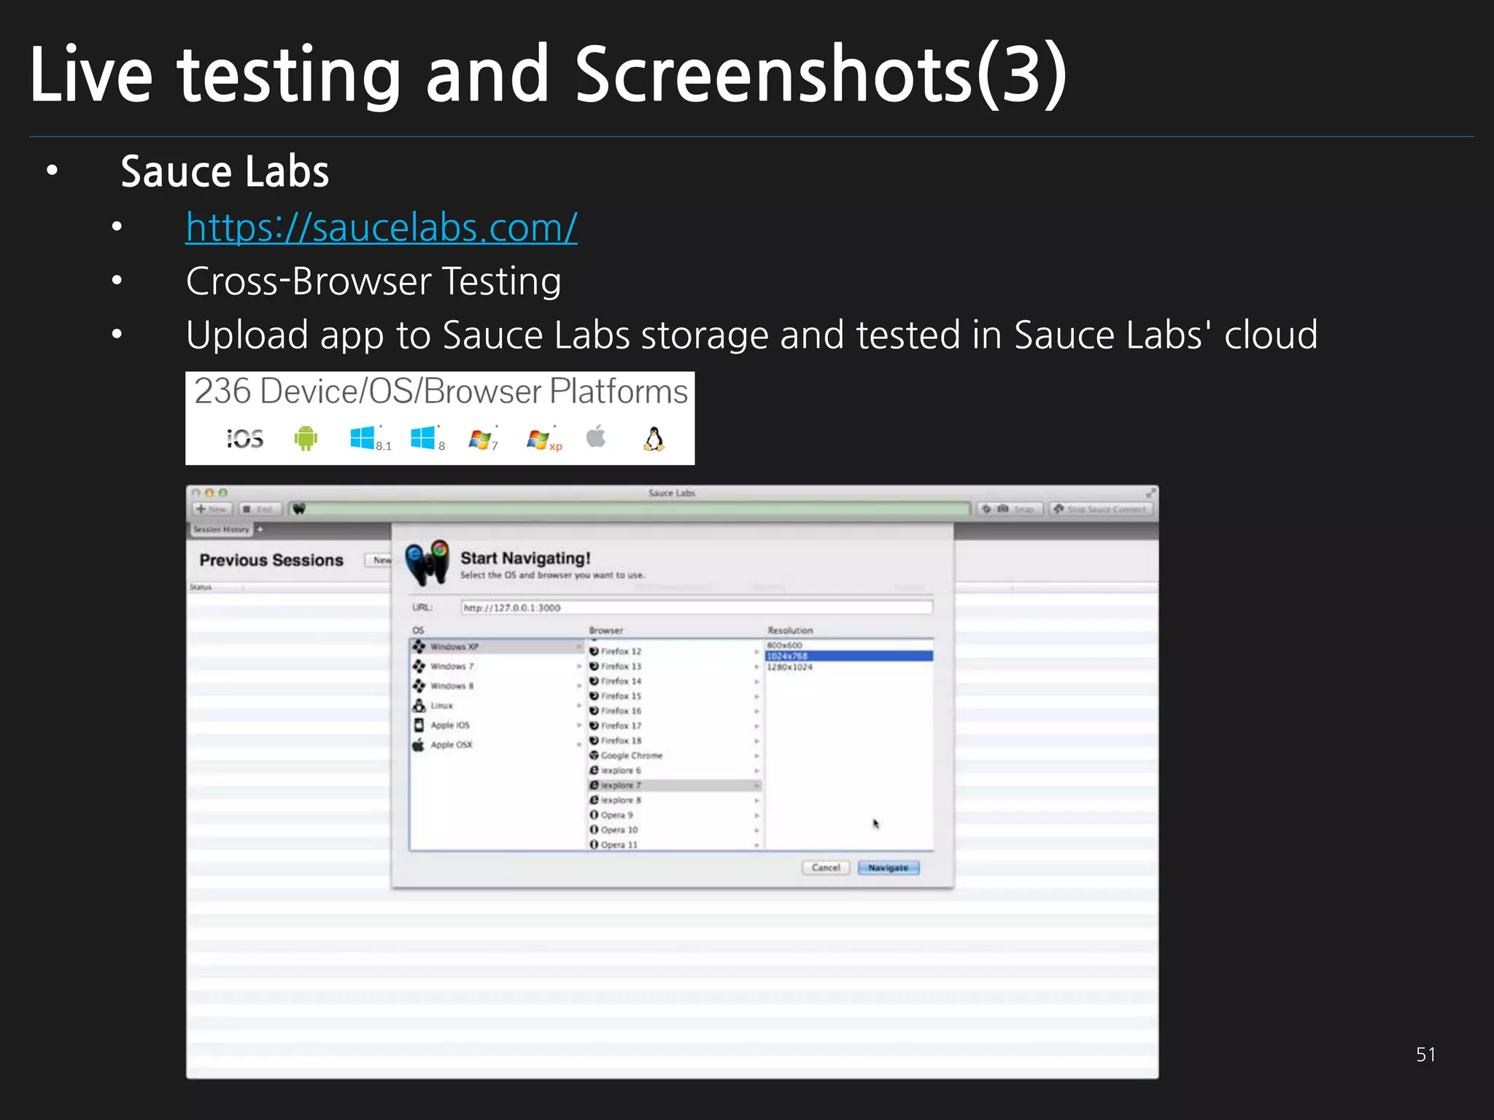The height and width of the screenshot is (1120, 1494).
Task: Click the URL field showing http://127.0.0.1:3000
Action: coord(697,607)
